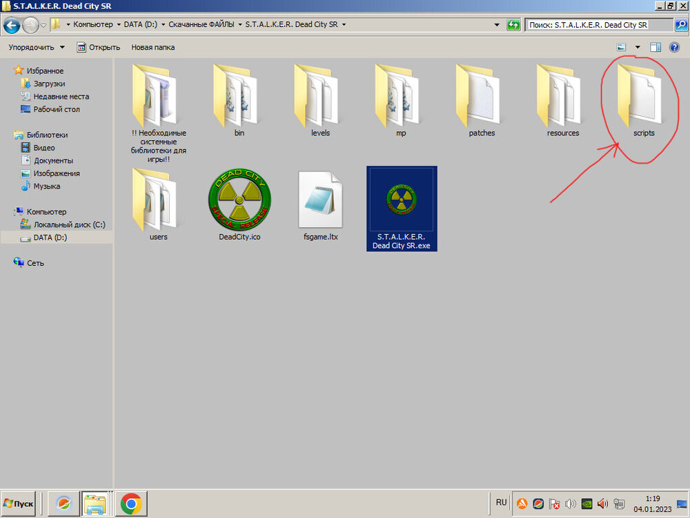The image size is (690, 518).
Task: Open the first pinned taskbar browser icon
Action: point(63,503)
